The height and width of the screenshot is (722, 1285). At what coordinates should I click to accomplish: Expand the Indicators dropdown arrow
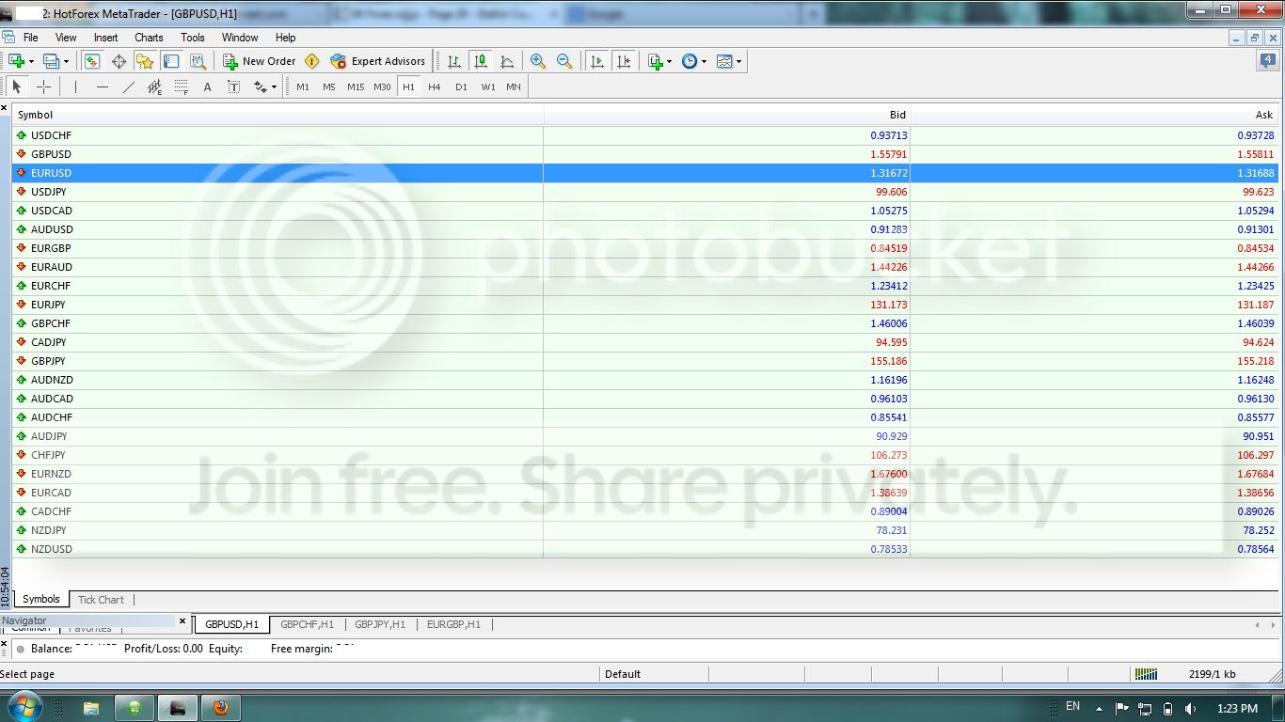(669, 62)
